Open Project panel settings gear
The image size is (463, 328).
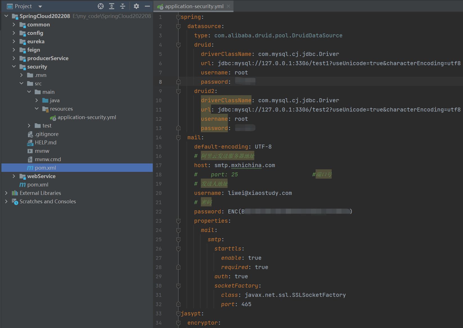click(136, 6)
